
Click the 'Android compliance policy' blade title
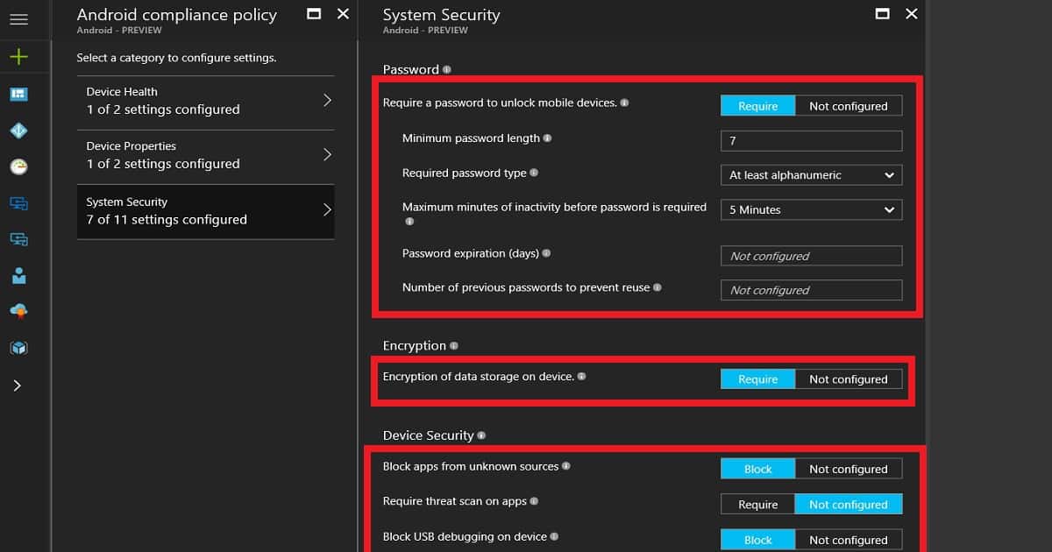point(177,15)
